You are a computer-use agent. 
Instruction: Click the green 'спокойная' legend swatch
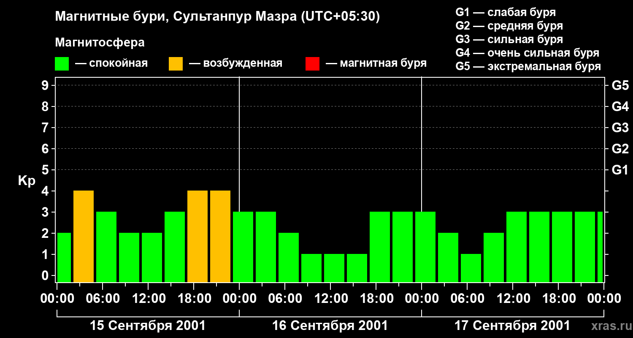pos(62,64)
